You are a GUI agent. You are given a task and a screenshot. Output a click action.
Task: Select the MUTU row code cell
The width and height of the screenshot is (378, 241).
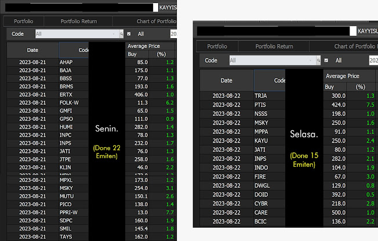[74, 196]
